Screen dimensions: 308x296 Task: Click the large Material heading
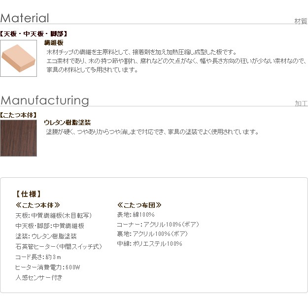(25, 18)
